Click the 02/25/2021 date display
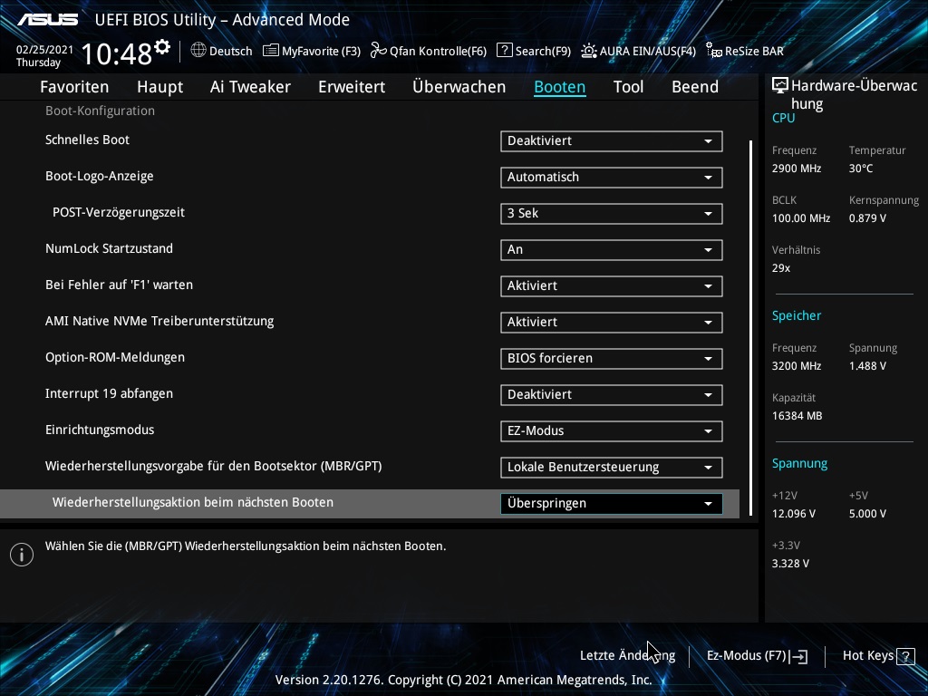Viewport: 928px width, 696px height. (x=44, y=50)
